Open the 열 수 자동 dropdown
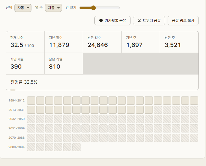 (x=53, y=8)
